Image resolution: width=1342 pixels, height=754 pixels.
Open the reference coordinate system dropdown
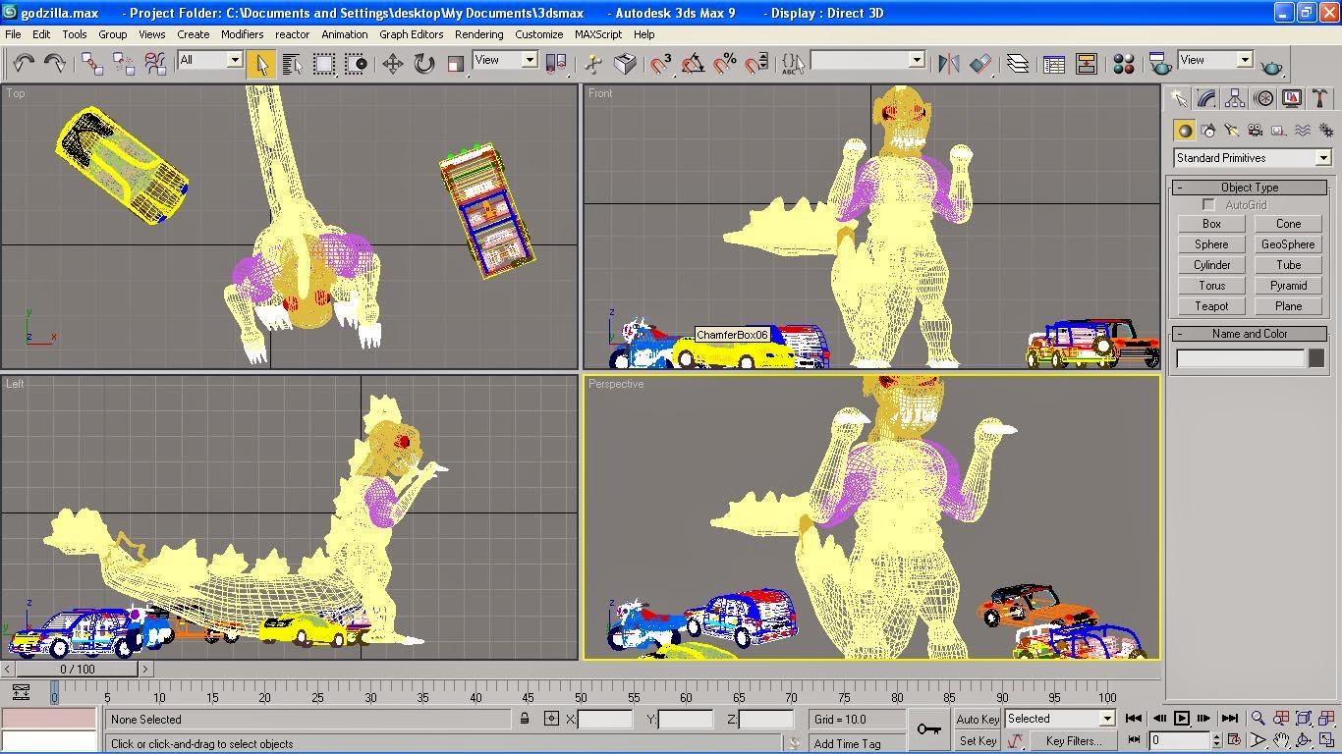click(x=505, y=60)
